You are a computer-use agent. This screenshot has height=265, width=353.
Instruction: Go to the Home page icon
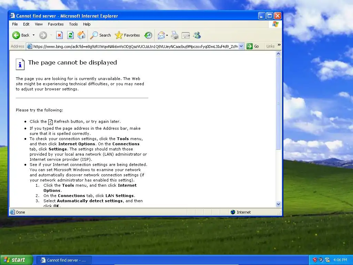(81, 35)
